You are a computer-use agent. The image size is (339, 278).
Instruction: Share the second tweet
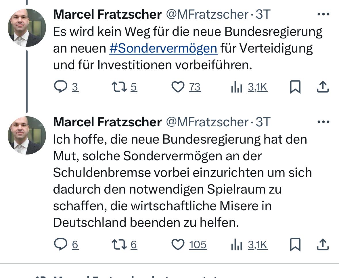[x=322, y=245]
